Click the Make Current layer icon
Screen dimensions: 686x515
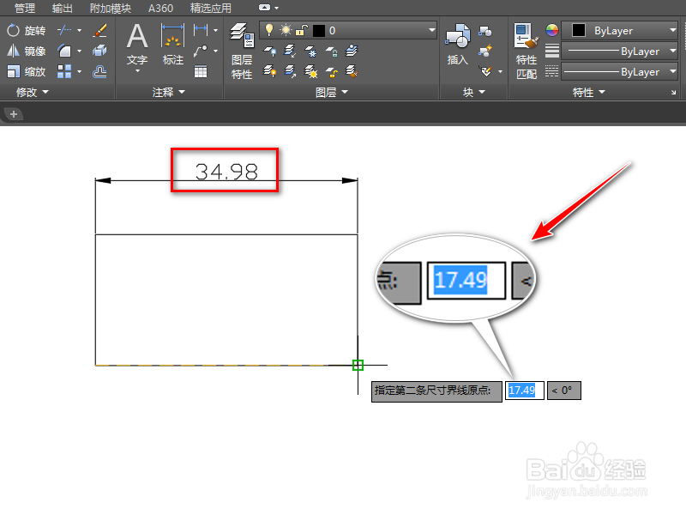pos(352,51)
